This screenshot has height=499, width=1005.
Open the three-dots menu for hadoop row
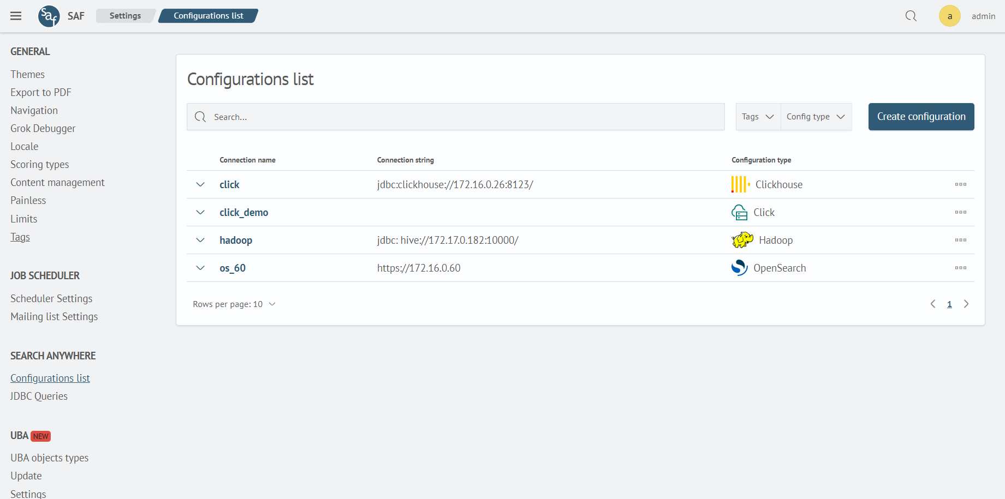[x=960, y=240]
